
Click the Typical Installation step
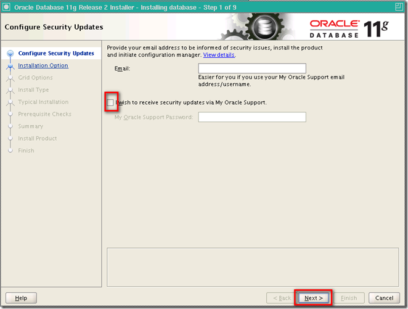click(43, 102)
